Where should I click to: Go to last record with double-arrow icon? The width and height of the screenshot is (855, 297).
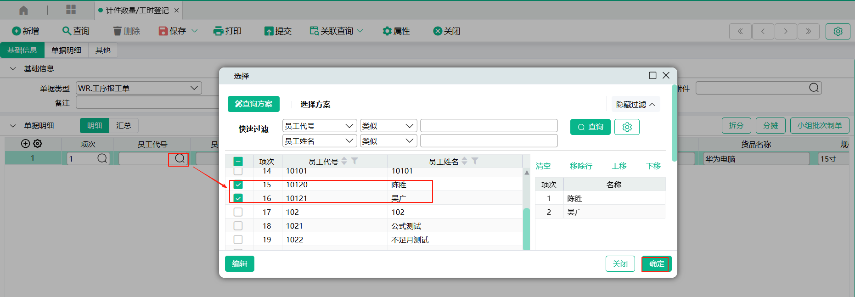[x=808, y=31]
